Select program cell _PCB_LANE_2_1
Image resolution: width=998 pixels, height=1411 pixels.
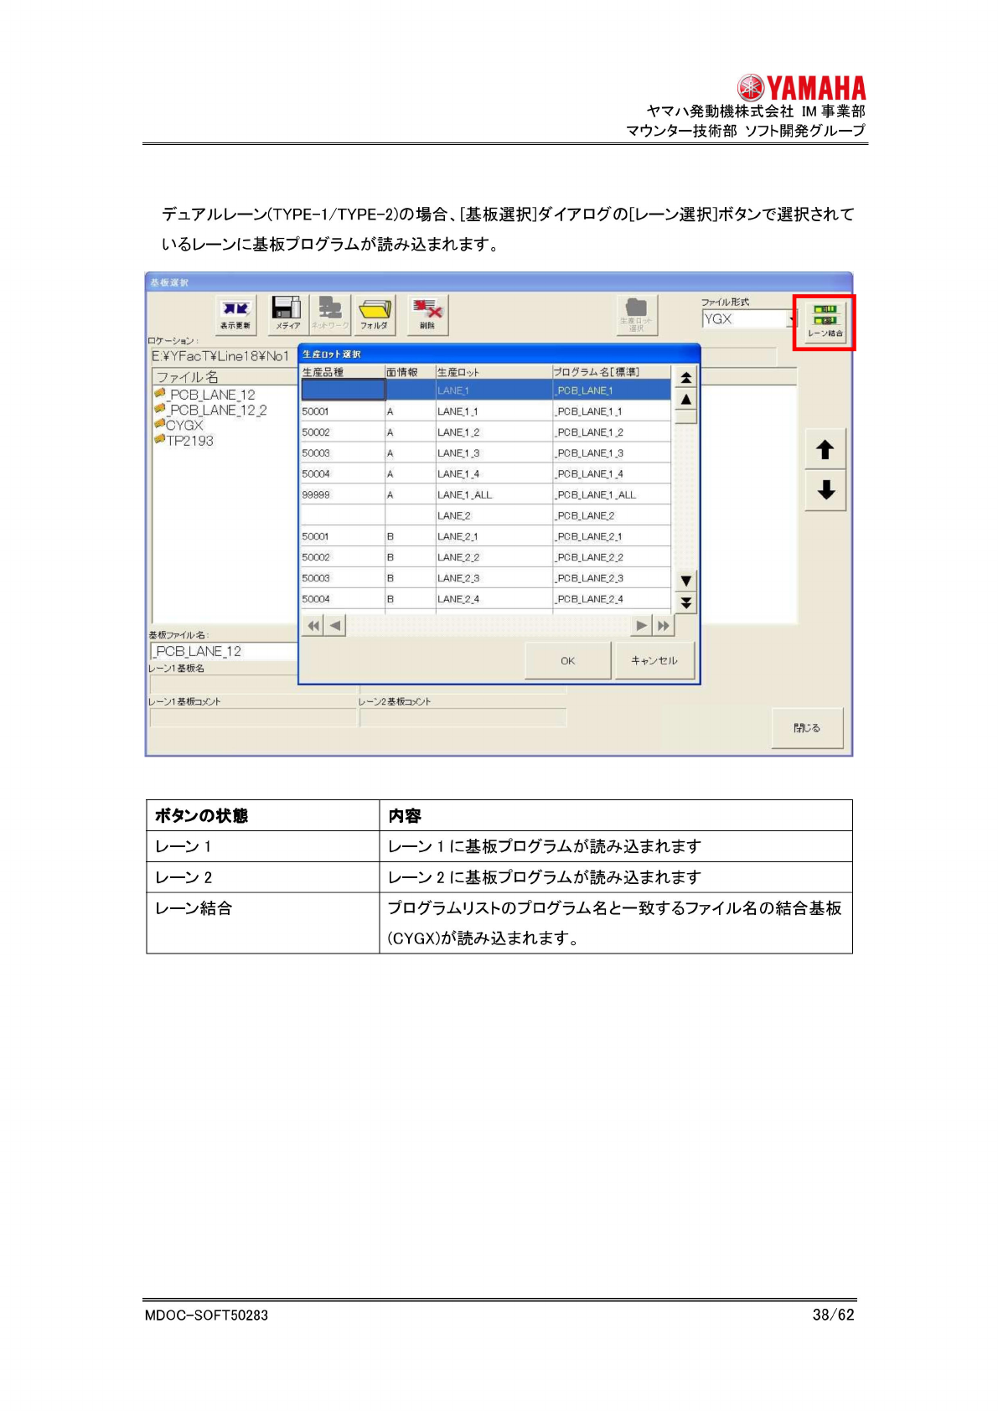(611, 536)
